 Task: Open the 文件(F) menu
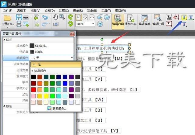tap(8, 11)
